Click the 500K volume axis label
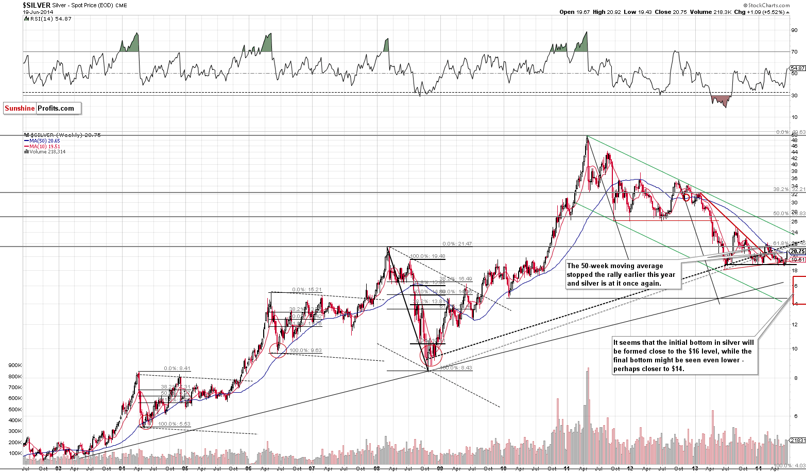Screen dimensions: 806x473 point(15,410)
